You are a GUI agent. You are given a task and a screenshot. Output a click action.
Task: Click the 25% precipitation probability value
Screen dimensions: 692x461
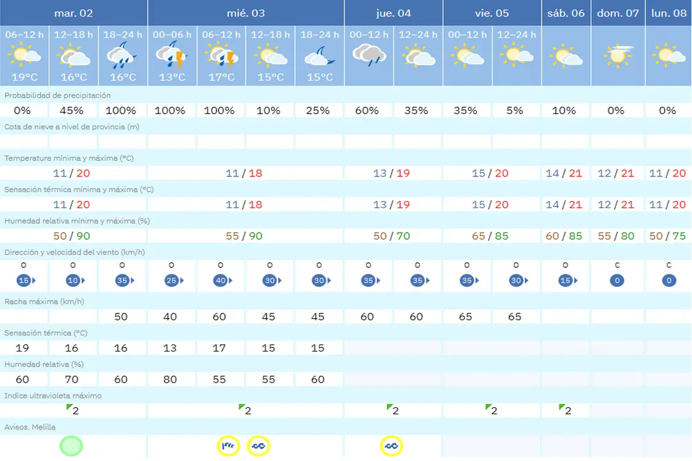pyautogui.click(x=318, y=110)
